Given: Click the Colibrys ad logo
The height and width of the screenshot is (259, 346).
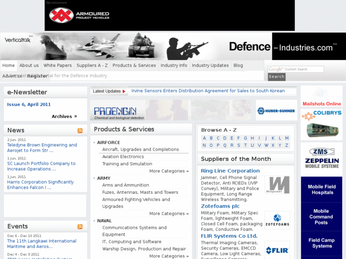Looking at the screenshot, I should (322, 124).
